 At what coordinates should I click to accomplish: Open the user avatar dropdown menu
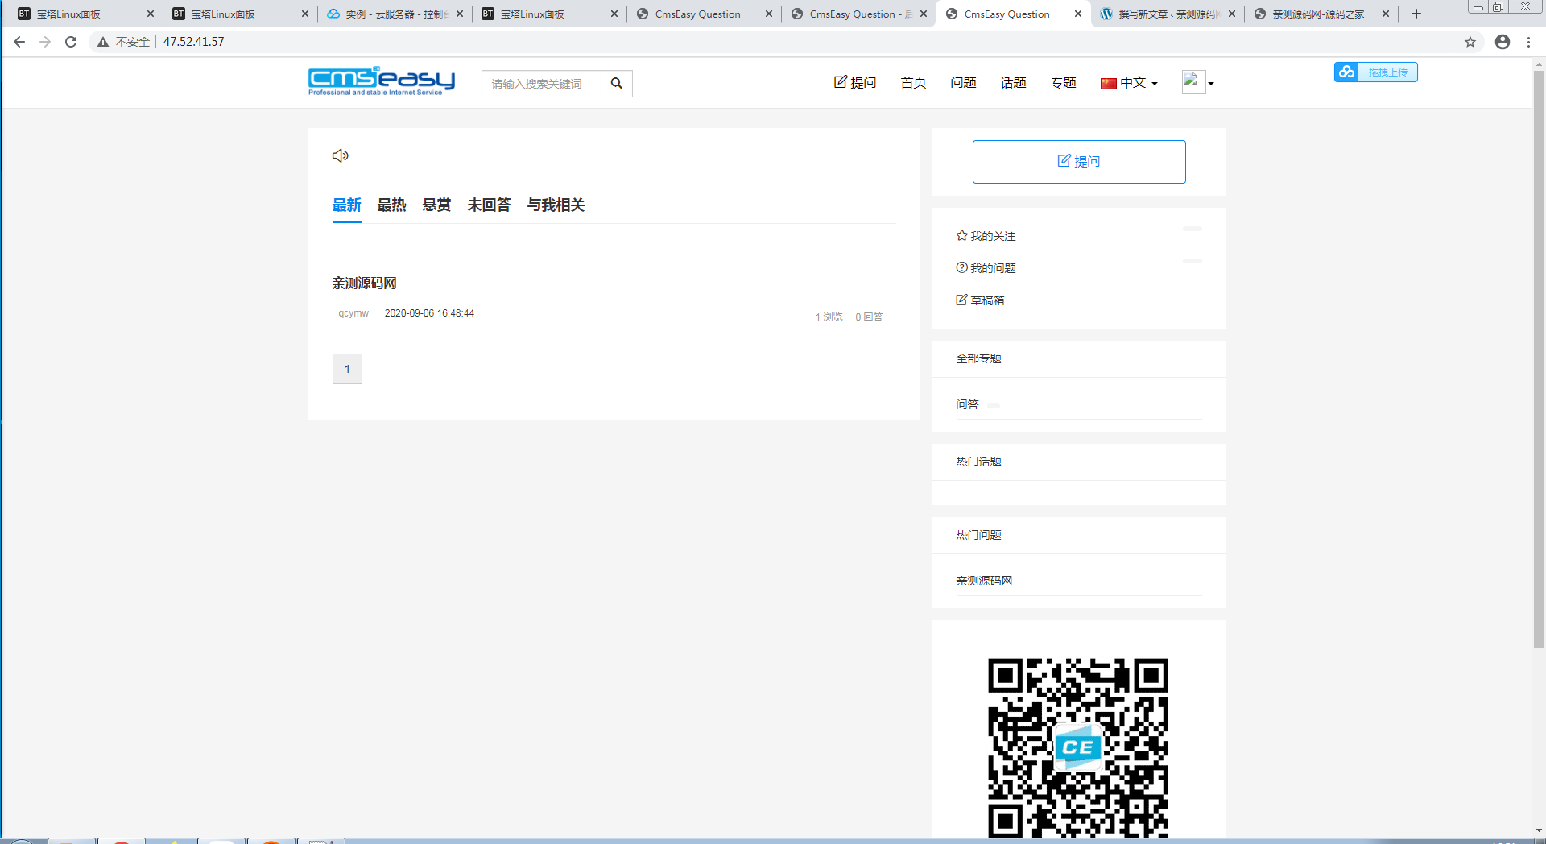[x=1198, y=82]
